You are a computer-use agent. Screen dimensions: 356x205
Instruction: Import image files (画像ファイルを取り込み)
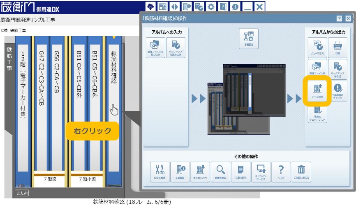point(155,47)
